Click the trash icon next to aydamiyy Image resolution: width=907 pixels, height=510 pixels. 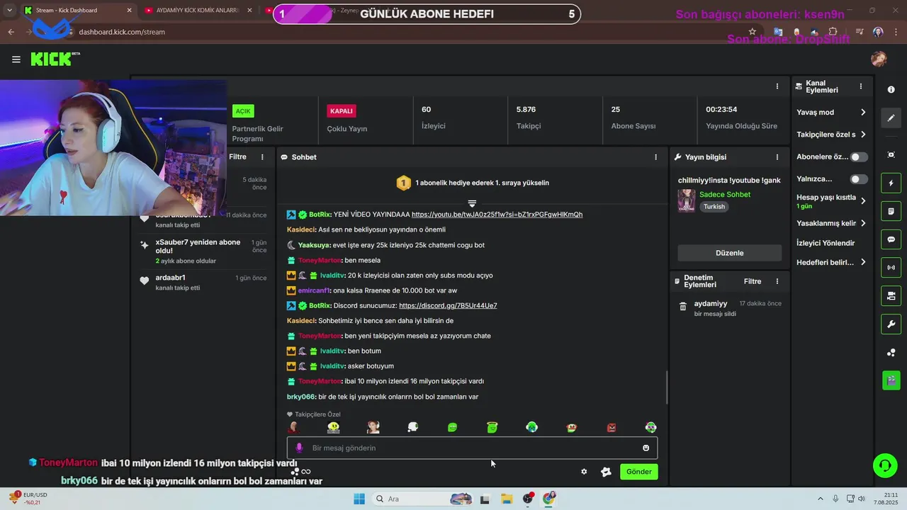pos(683,307)
